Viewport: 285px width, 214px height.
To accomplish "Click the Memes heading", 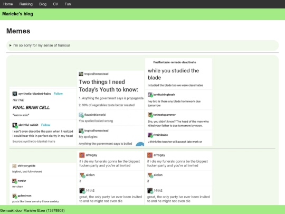I will 18,31.
